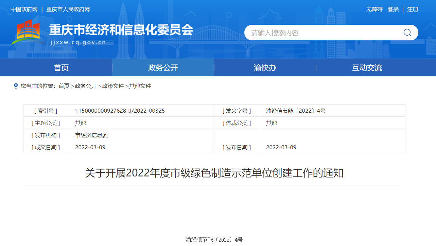Click the index number 11500000009276281J/2022-00325

tap(120, 111)
